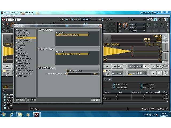Select Audio Setup in Preferences list
The image size is (171, 128).
click(23, 30)
